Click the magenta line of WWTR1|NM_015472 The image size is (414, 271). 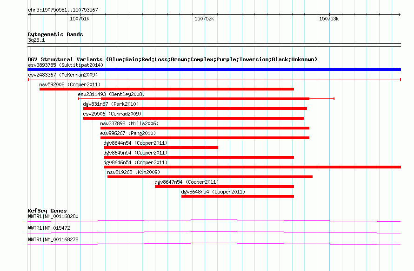(214, 232)
